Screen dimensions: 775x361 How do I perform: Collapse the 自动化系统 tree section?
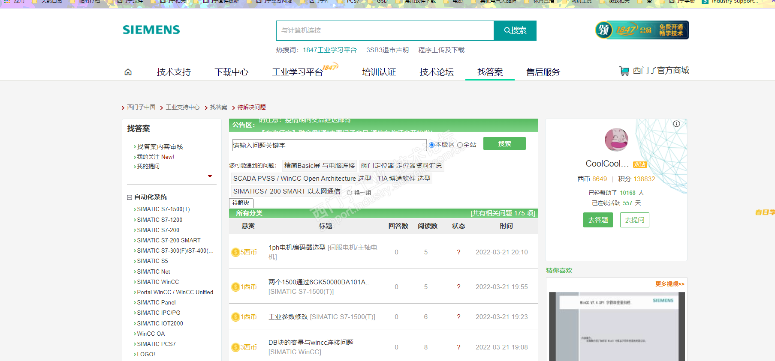129,197
